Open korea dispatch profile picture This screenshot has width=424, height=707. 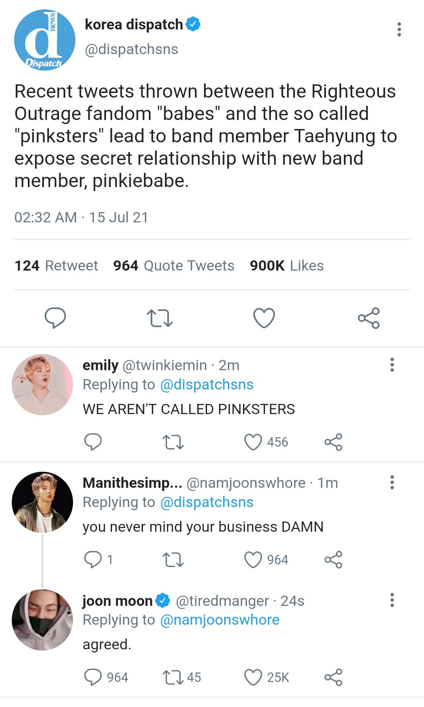(x=44, y=40)
